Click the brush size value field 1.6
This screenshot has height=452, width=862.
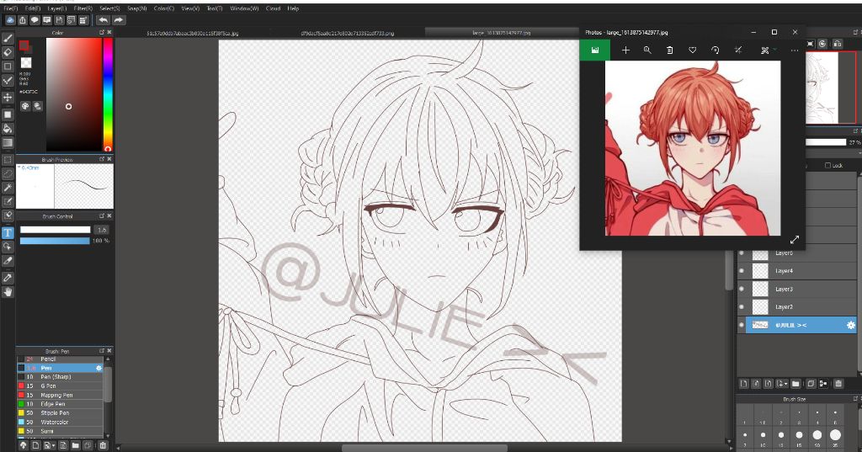[x=102, y=230]
